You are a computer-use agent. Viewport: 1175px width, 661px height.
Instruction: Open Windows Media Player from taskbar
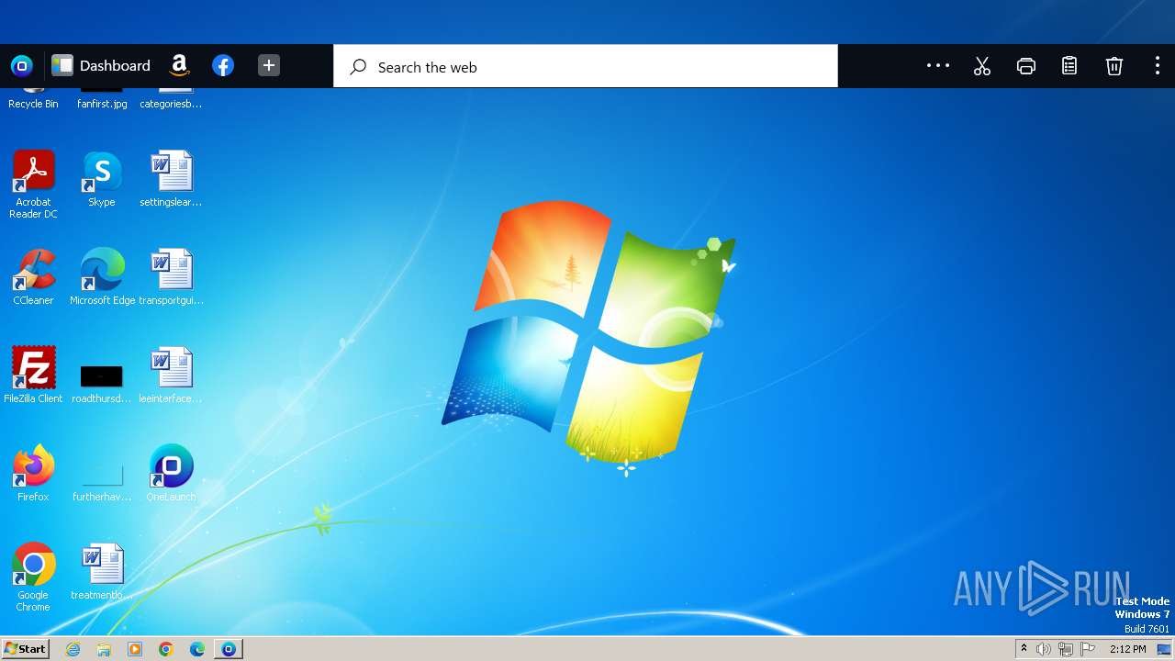(135, 649)
